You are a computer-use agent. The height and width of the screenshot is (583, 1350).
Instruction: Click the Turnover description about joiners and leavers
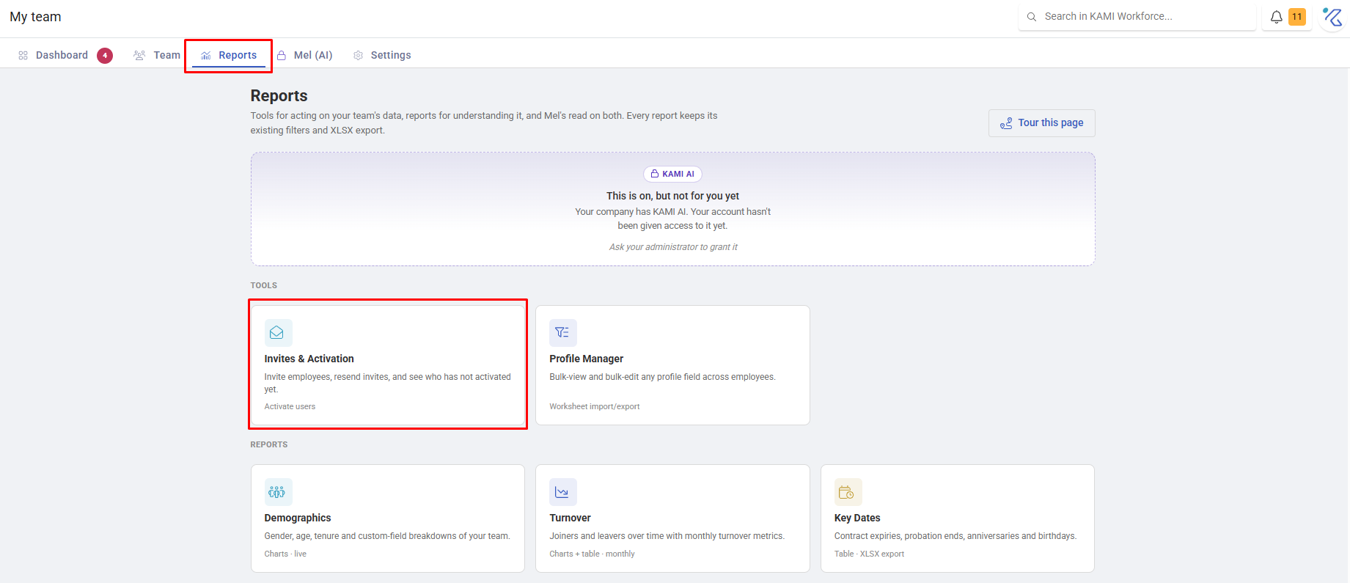click(x=667, y=536)
